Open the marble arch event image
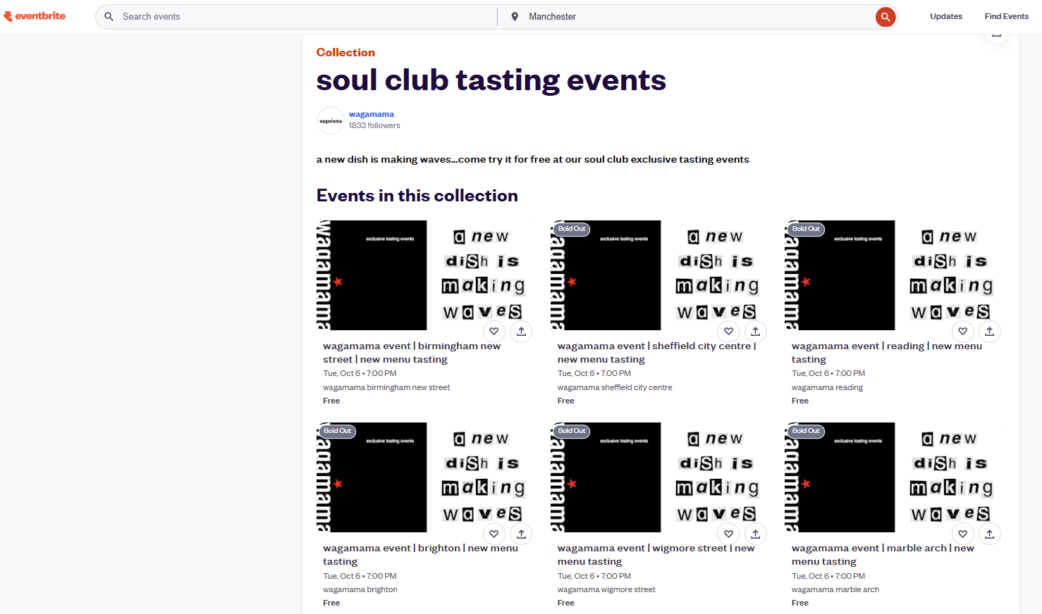1042x614 pixels. tap(895, 477)
